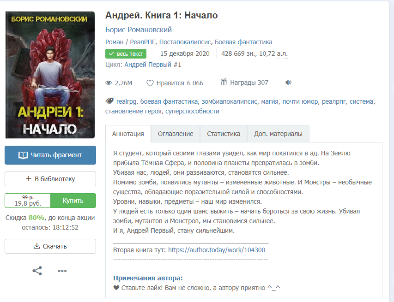The height and width of the screenshot is (302, 394).
Task: Select the Доп. материалы tab
Action: click(278, 134)
